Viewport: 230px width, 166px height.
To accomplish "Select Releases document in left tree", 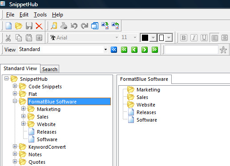I will tap(47, 132).
